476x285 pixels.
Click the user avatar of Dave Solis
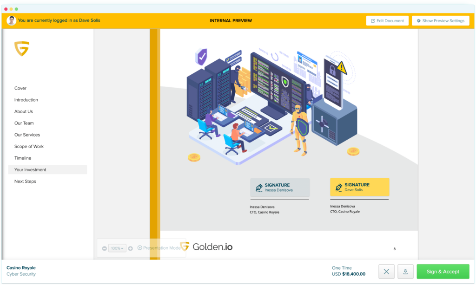(x=11, y=20)
